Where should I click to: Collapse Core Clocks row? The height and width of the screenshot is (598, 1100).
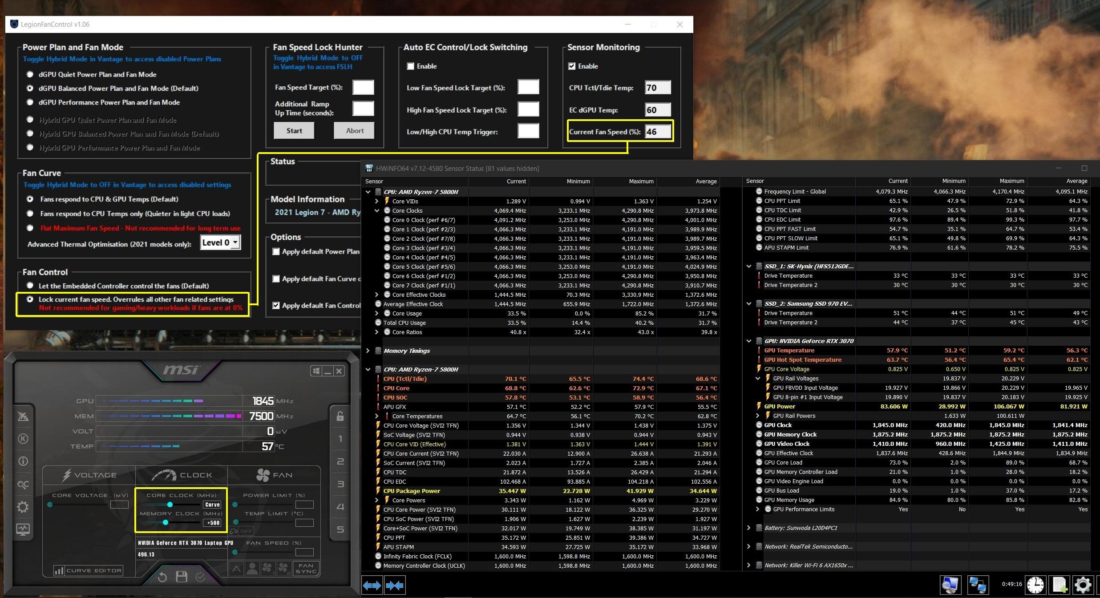coord(377,210)
